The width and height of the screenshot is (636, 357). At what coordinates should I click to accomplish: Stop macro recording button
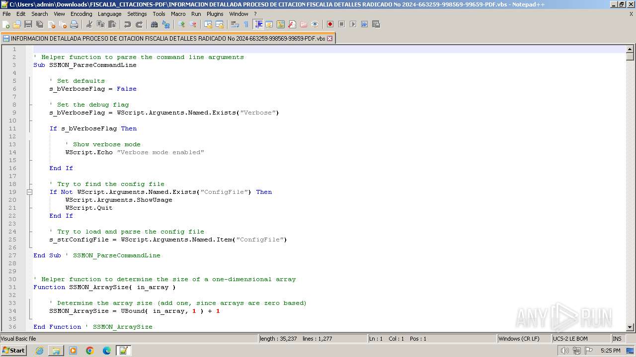tap(342, 24)
